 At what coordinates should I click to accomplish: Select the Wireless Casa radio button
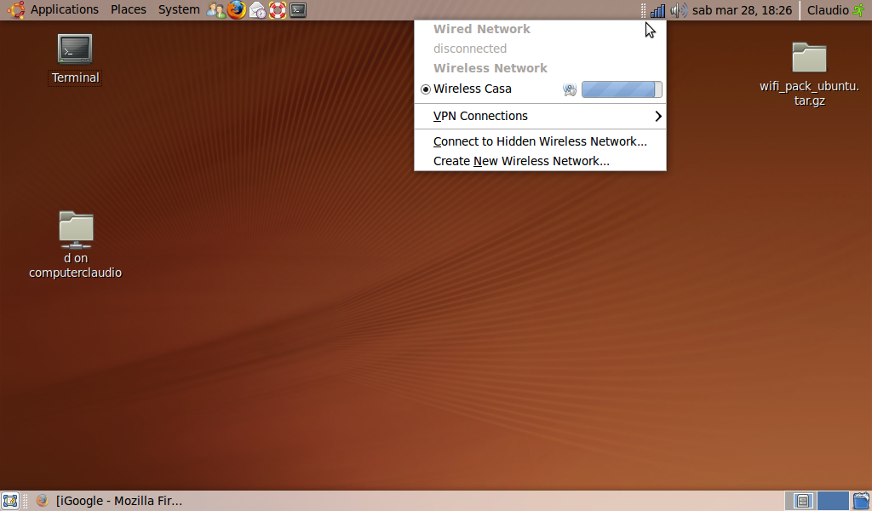pyautogui.click(x=426, y=89)
